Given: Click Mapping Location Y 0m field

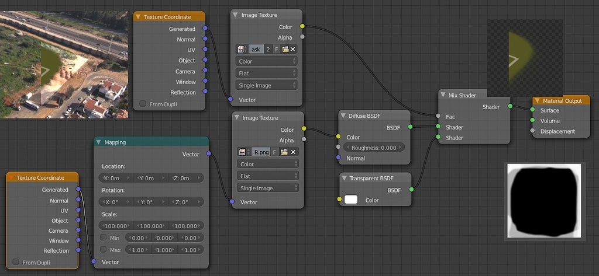Looking at the screenshot, I should [151, 178].
